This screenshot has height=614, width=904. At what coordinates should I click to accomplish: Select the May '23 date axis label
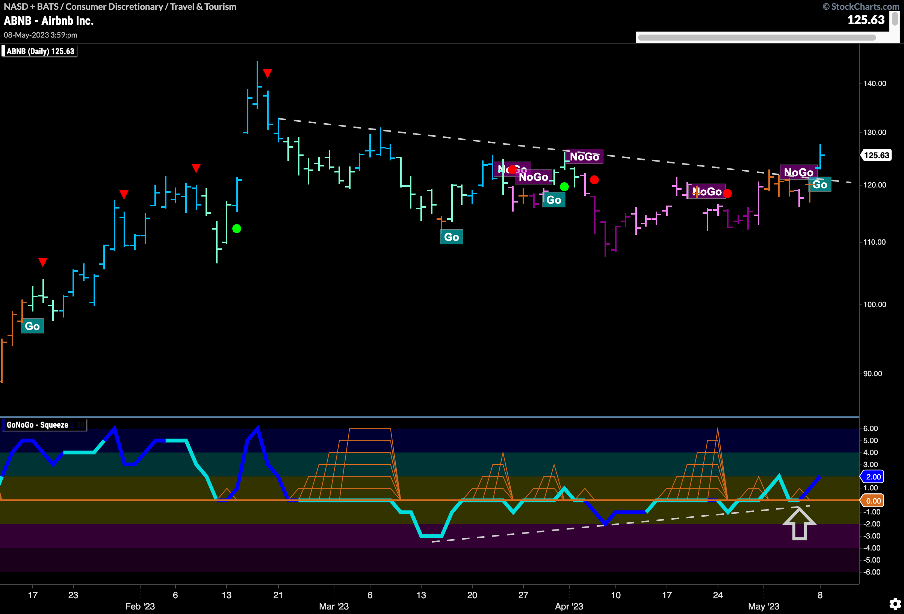[763, 606]
